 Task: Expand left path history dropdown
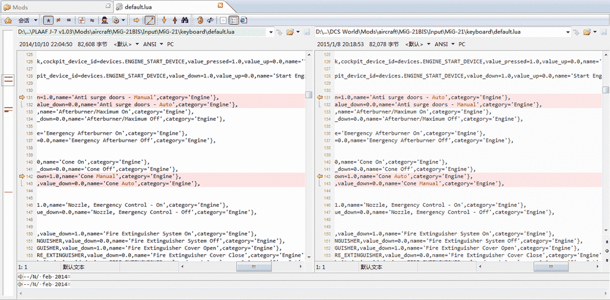click(x=272, y=32)
